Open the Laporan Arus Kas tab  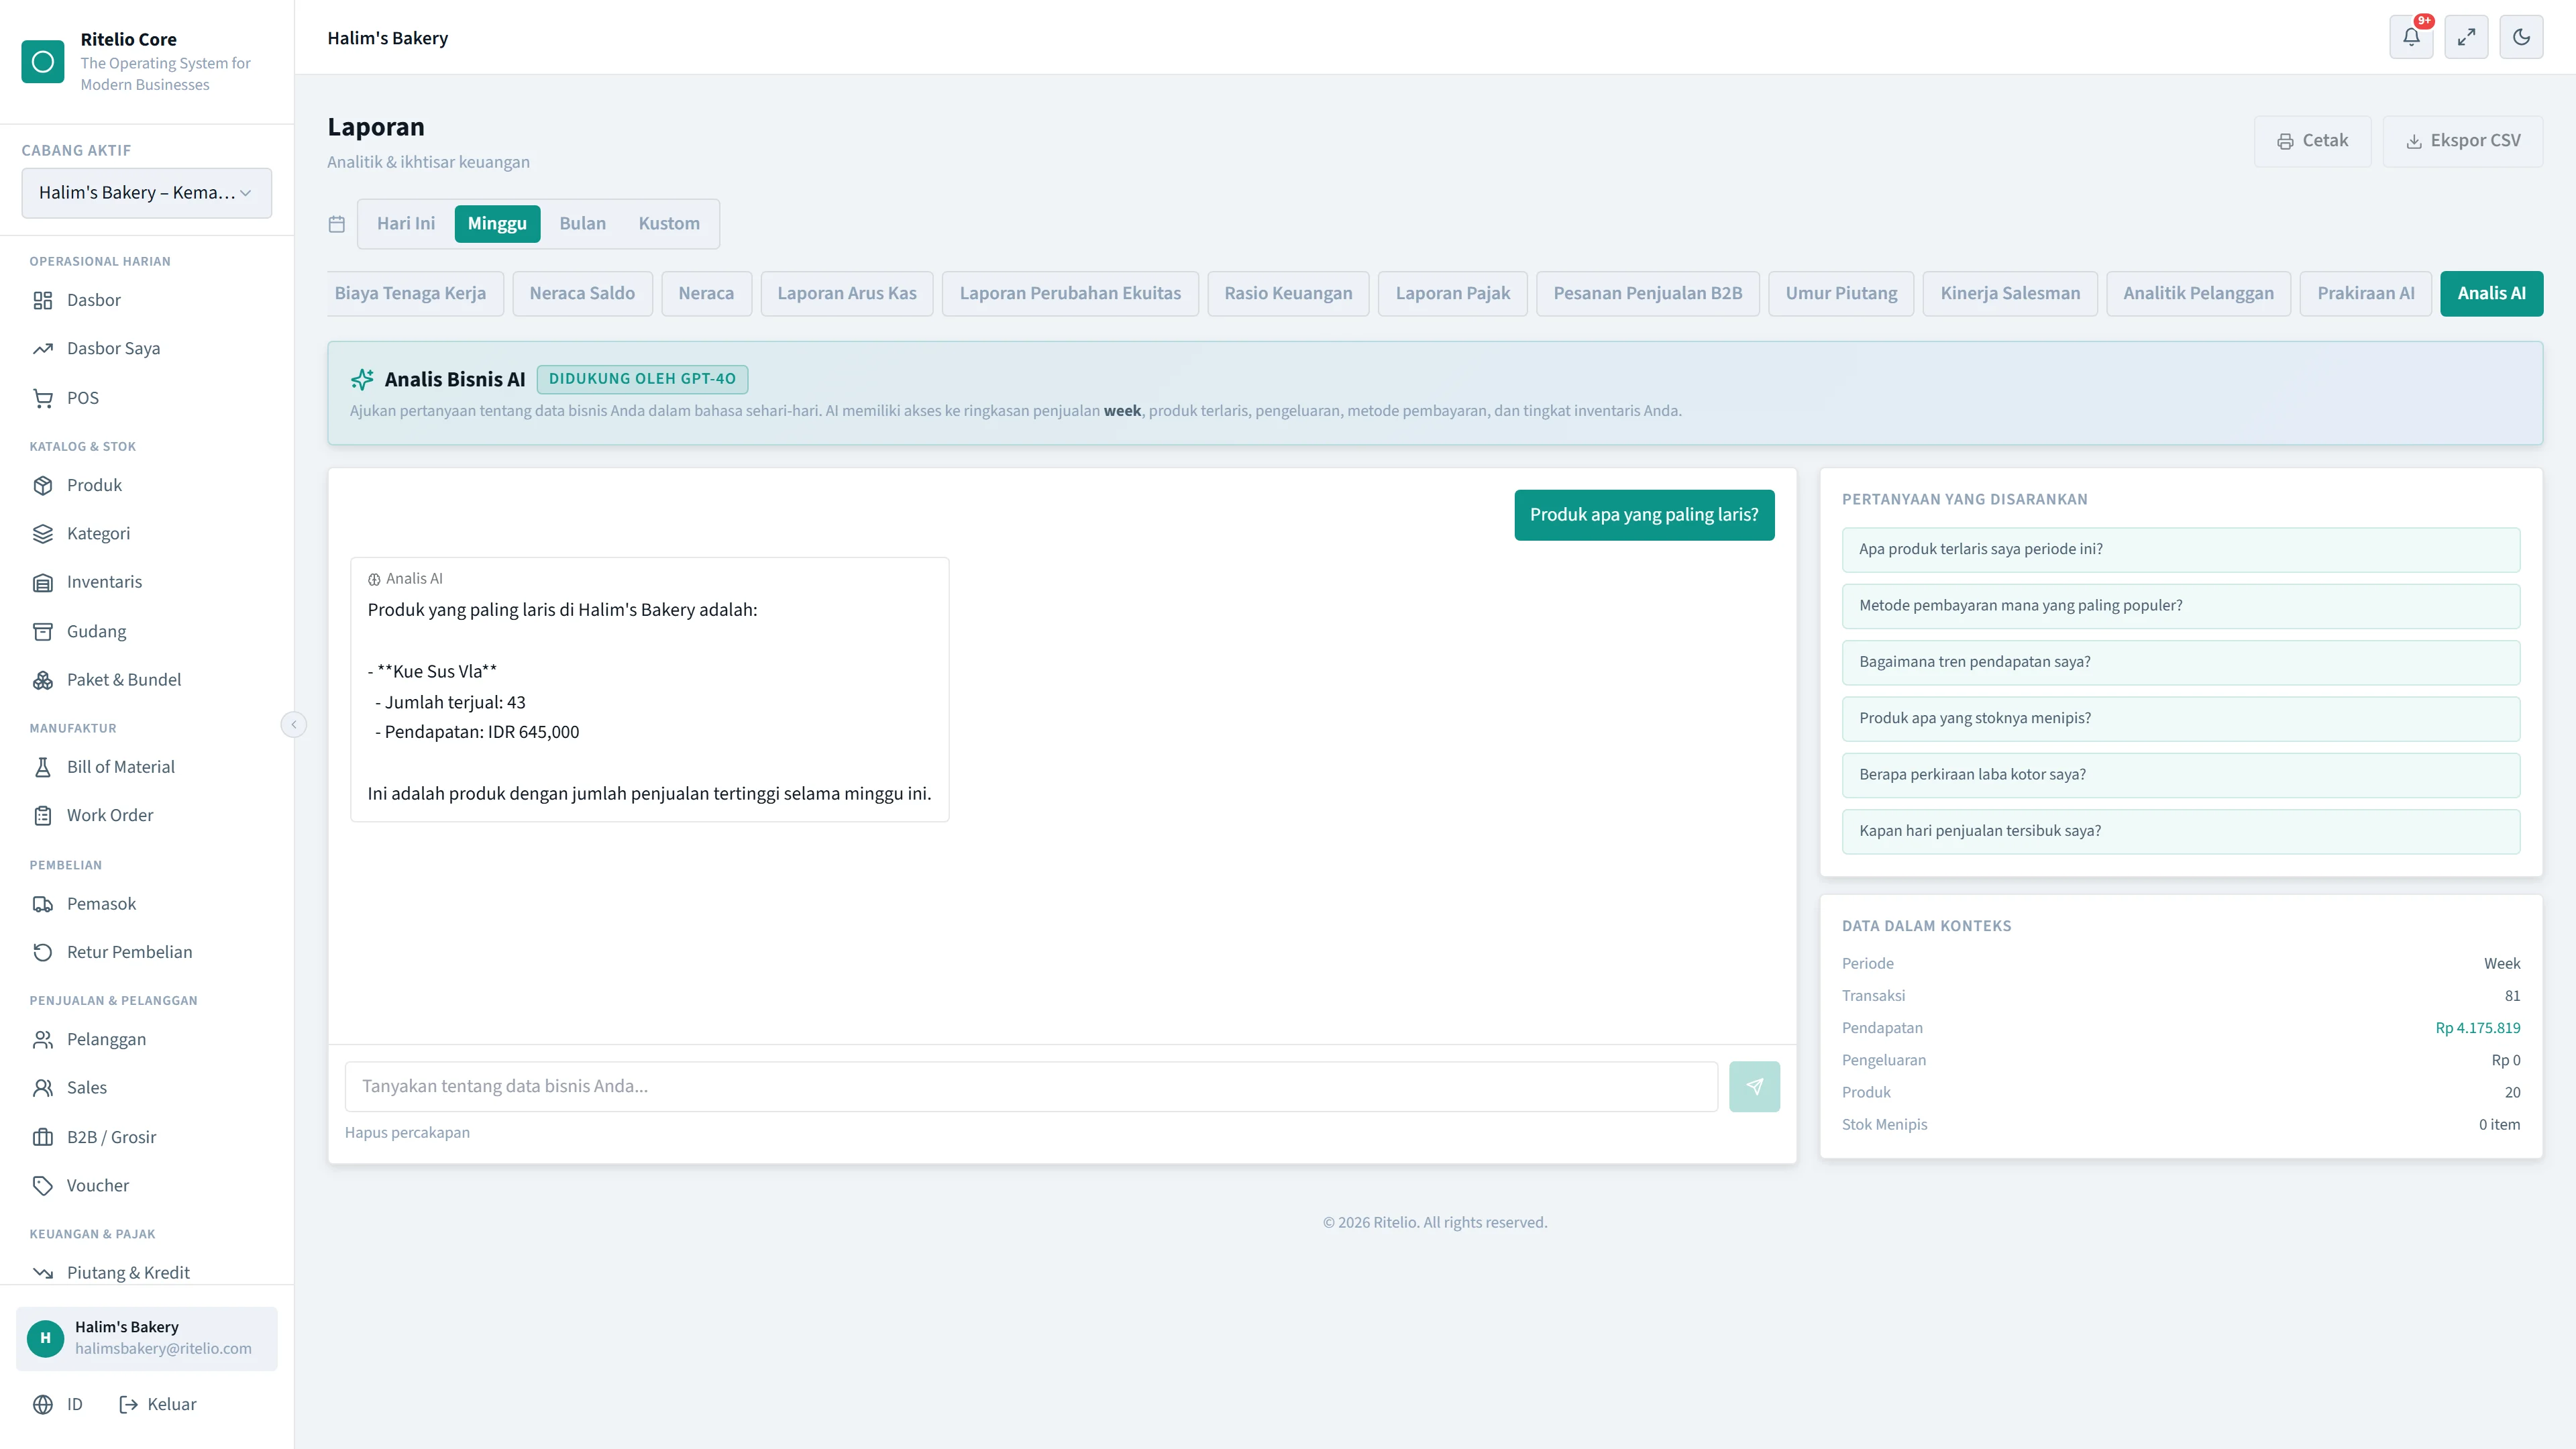(x=847, y=293)
